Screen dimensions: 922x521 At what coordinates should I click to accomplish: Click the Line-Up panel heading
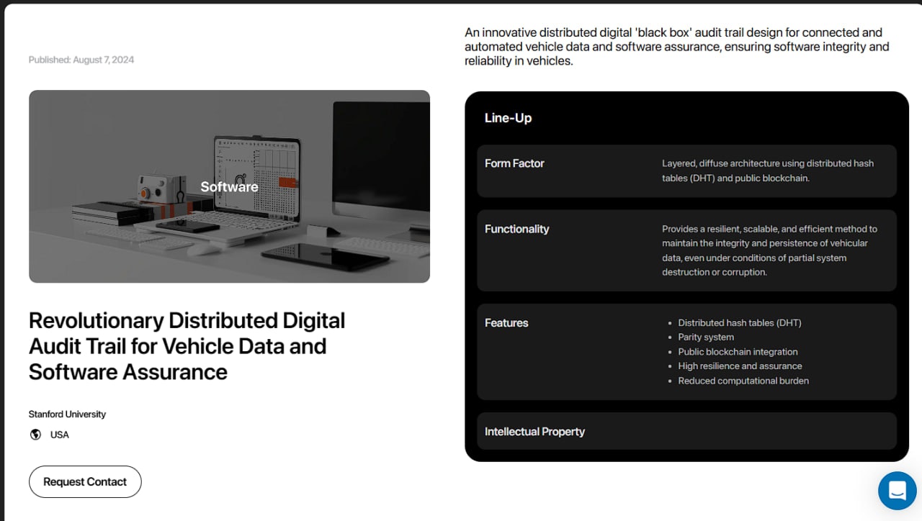(508, 118)
